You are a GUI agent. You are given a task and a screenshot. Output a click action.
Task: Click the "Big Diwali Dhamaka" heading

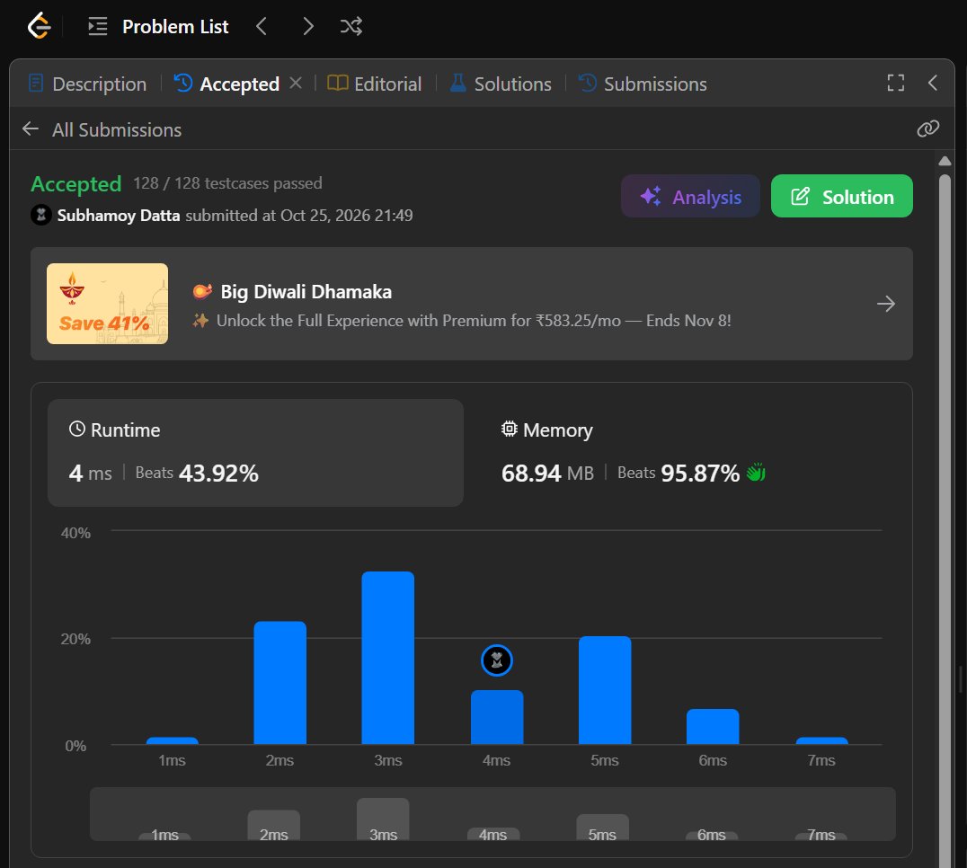point(306,292)
